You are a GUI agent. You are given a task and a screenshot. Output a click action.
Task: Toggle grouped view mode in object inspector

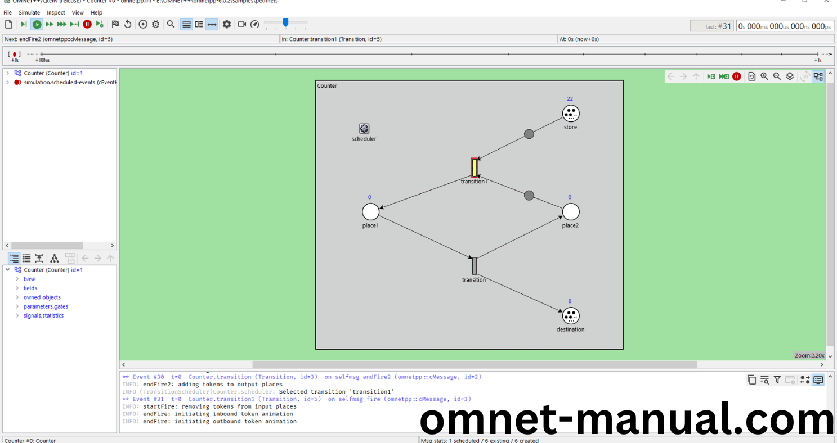14,259
